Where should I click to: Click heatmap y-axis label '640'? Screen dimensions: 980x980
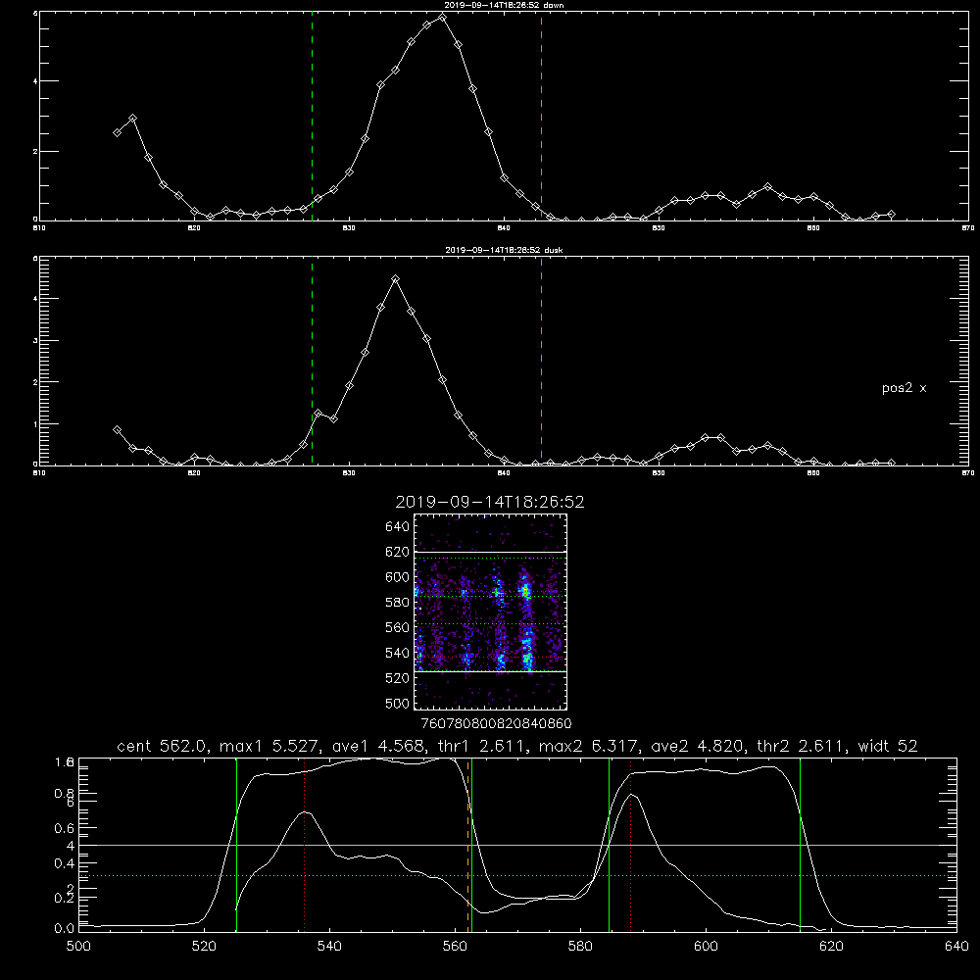(x=398, y=527)
